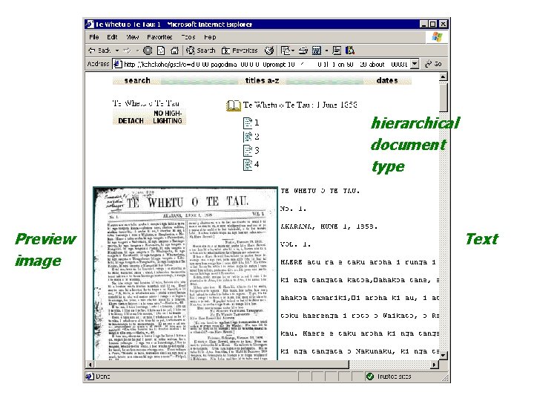Click the vertical scrollbar thumb
The width and height of the screenshot is (534, 401).
point(443,97)
